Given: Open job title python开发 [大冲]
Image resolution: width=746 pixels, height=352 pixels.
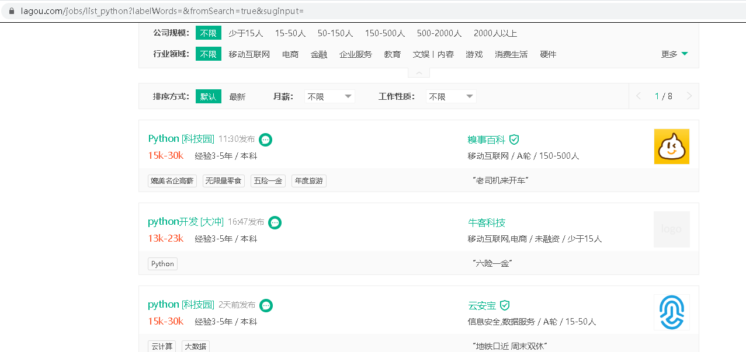Looking at the screenshot, I should point(186,222).
